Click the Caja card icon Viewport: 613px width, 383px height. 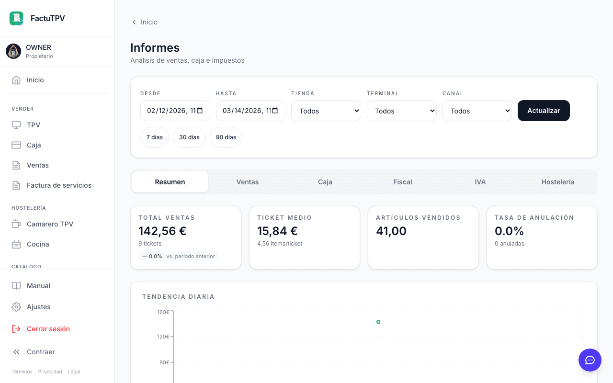coord(16,145)
